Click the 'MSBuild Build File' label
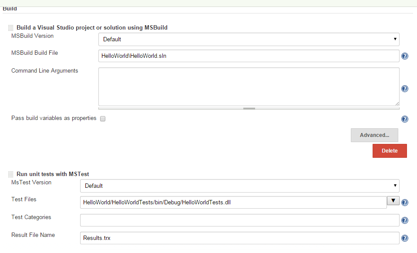 [34, 53]
